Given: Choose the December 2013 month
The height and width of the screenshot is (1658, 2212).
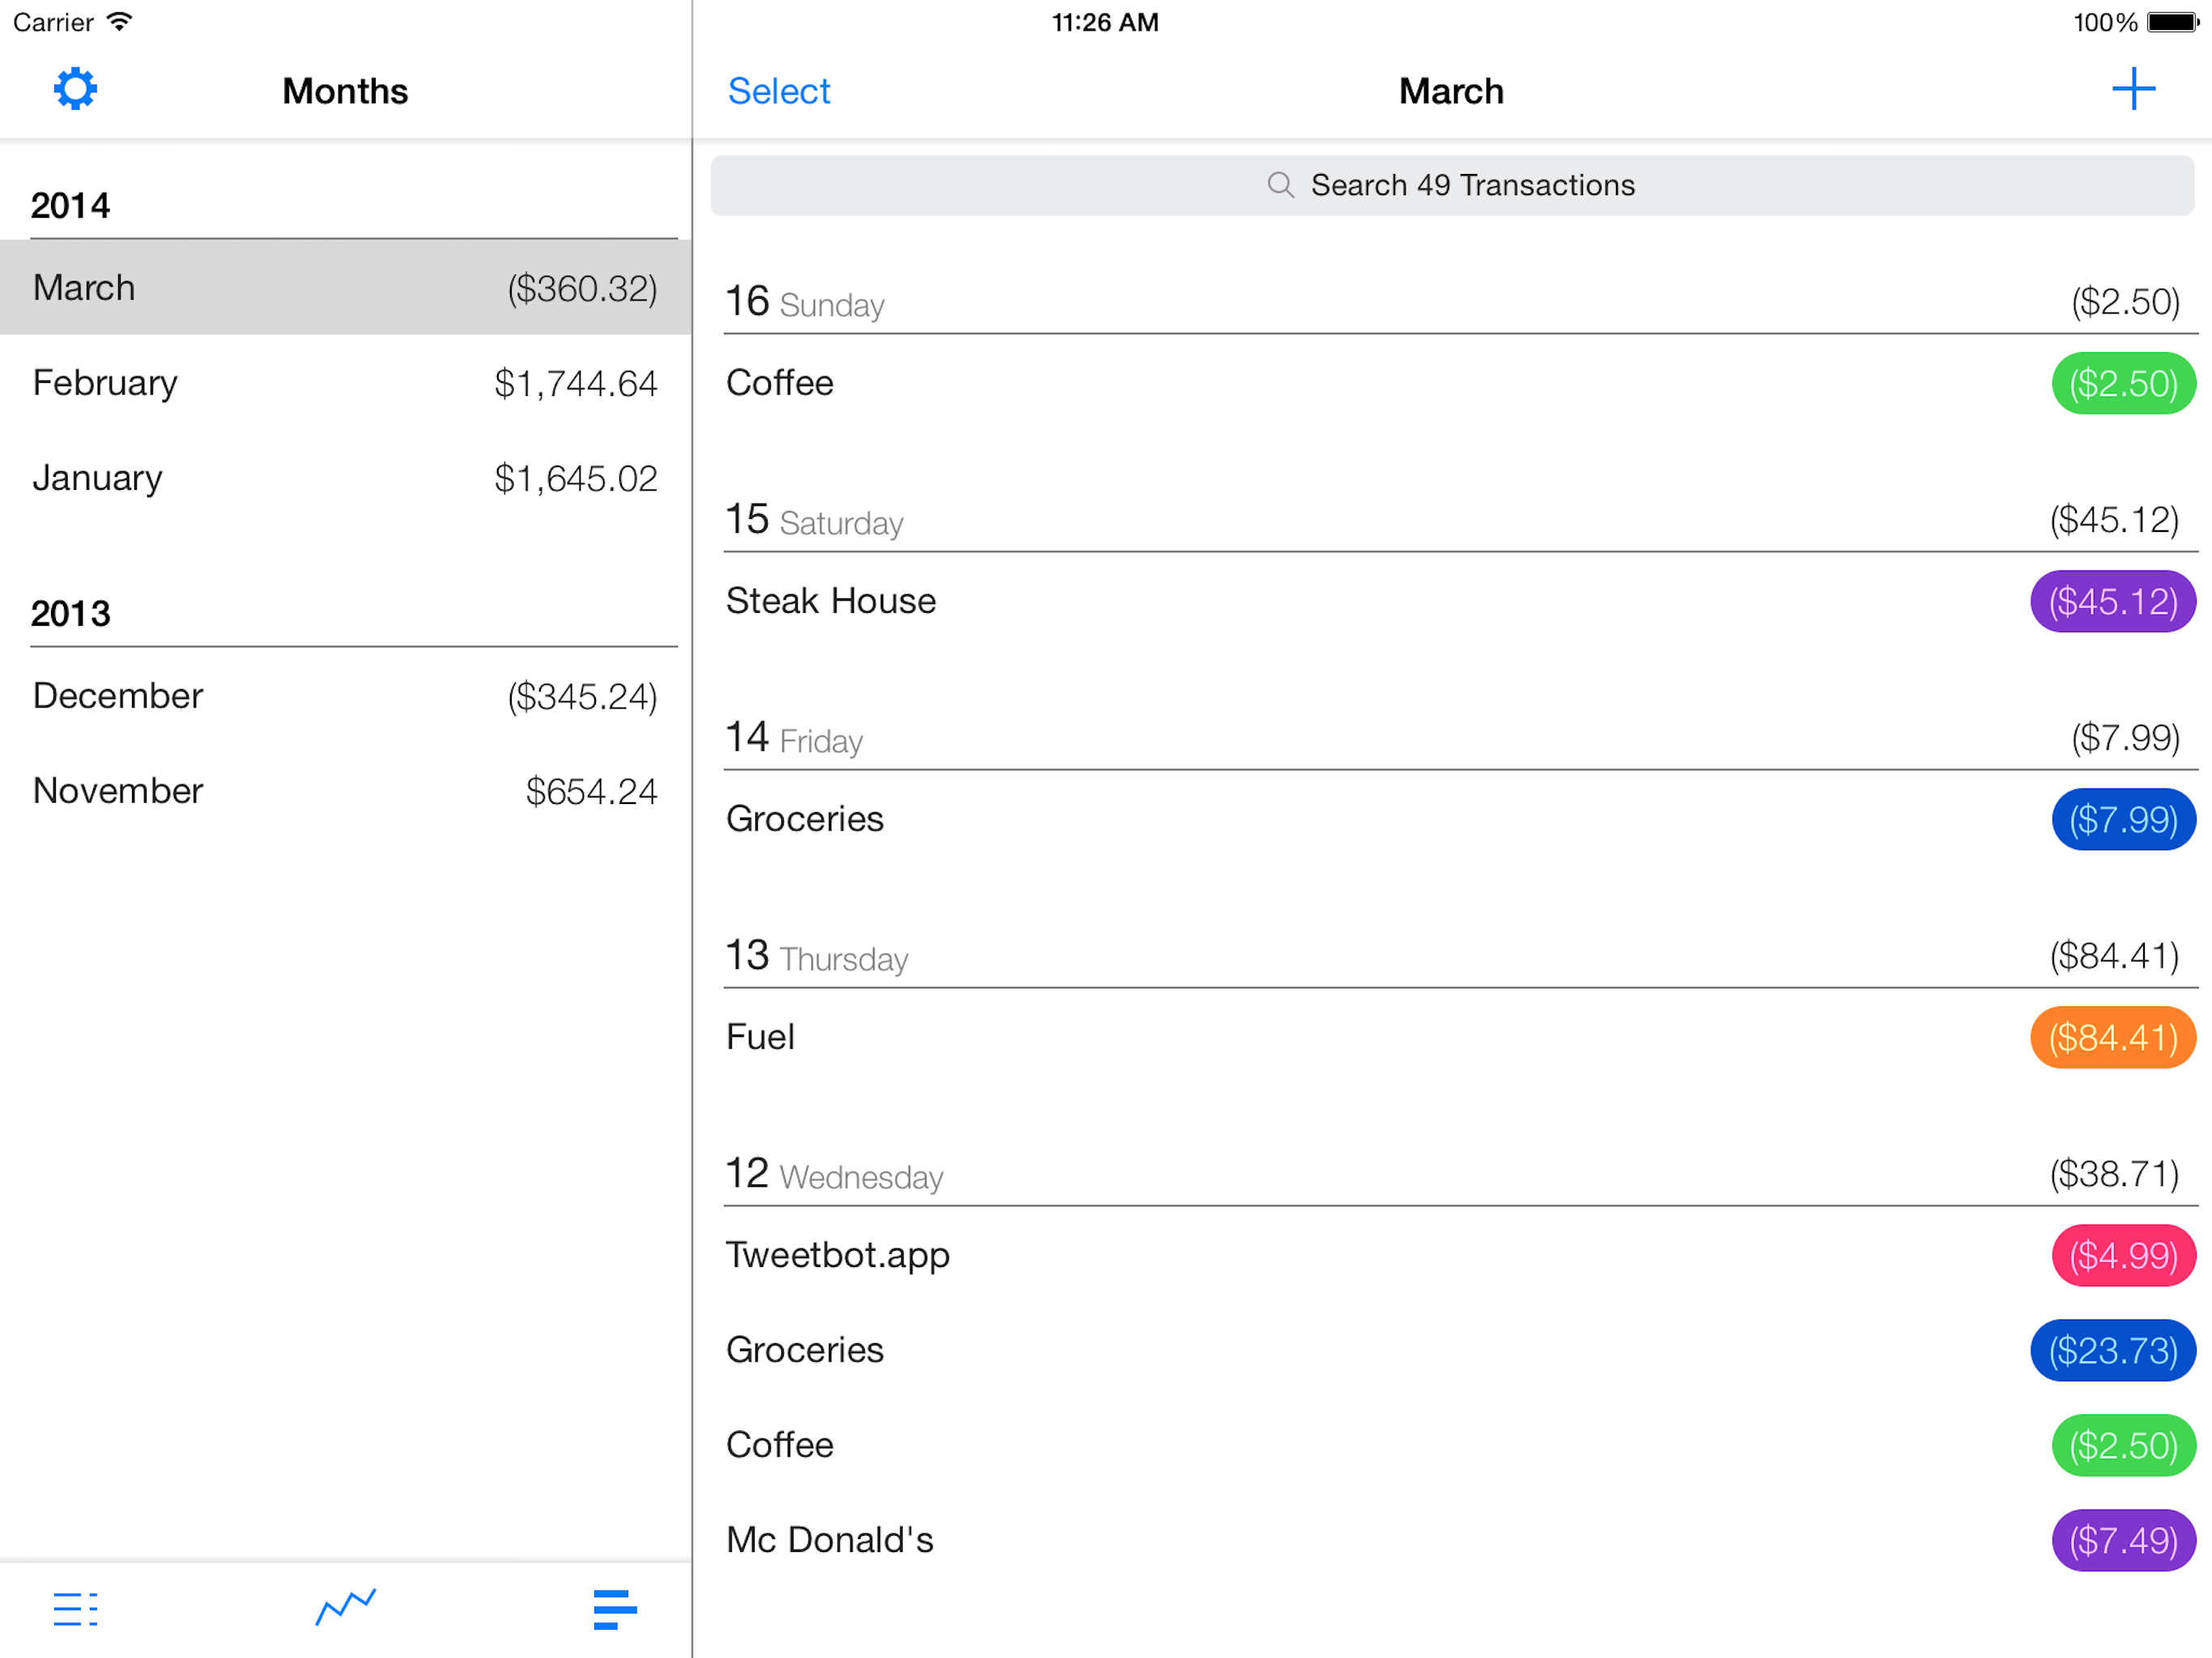Looking at the screenshot, I should coord(345,696).
